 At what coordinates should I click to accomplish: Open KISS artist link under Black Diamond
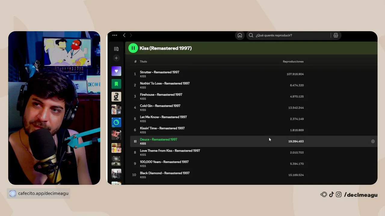[143, 177]
